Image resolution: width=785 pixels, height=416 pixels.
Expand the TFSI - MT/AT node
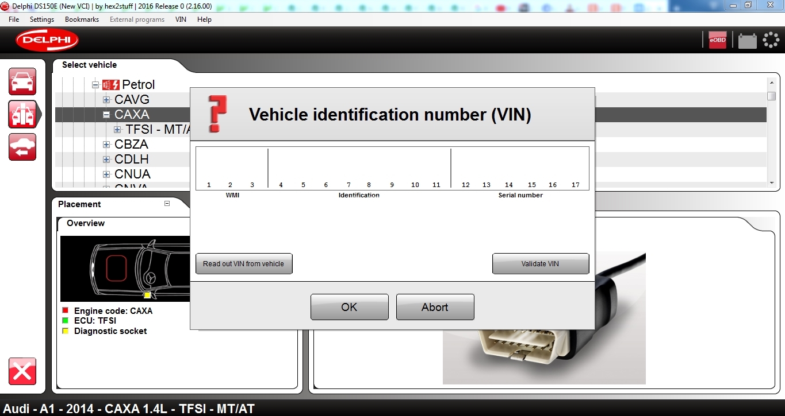tap(118, 130)
